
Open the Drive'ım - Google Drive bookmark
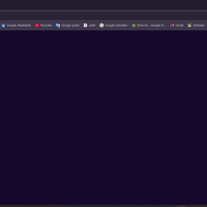pyautogui.click(x=149, y=25)
